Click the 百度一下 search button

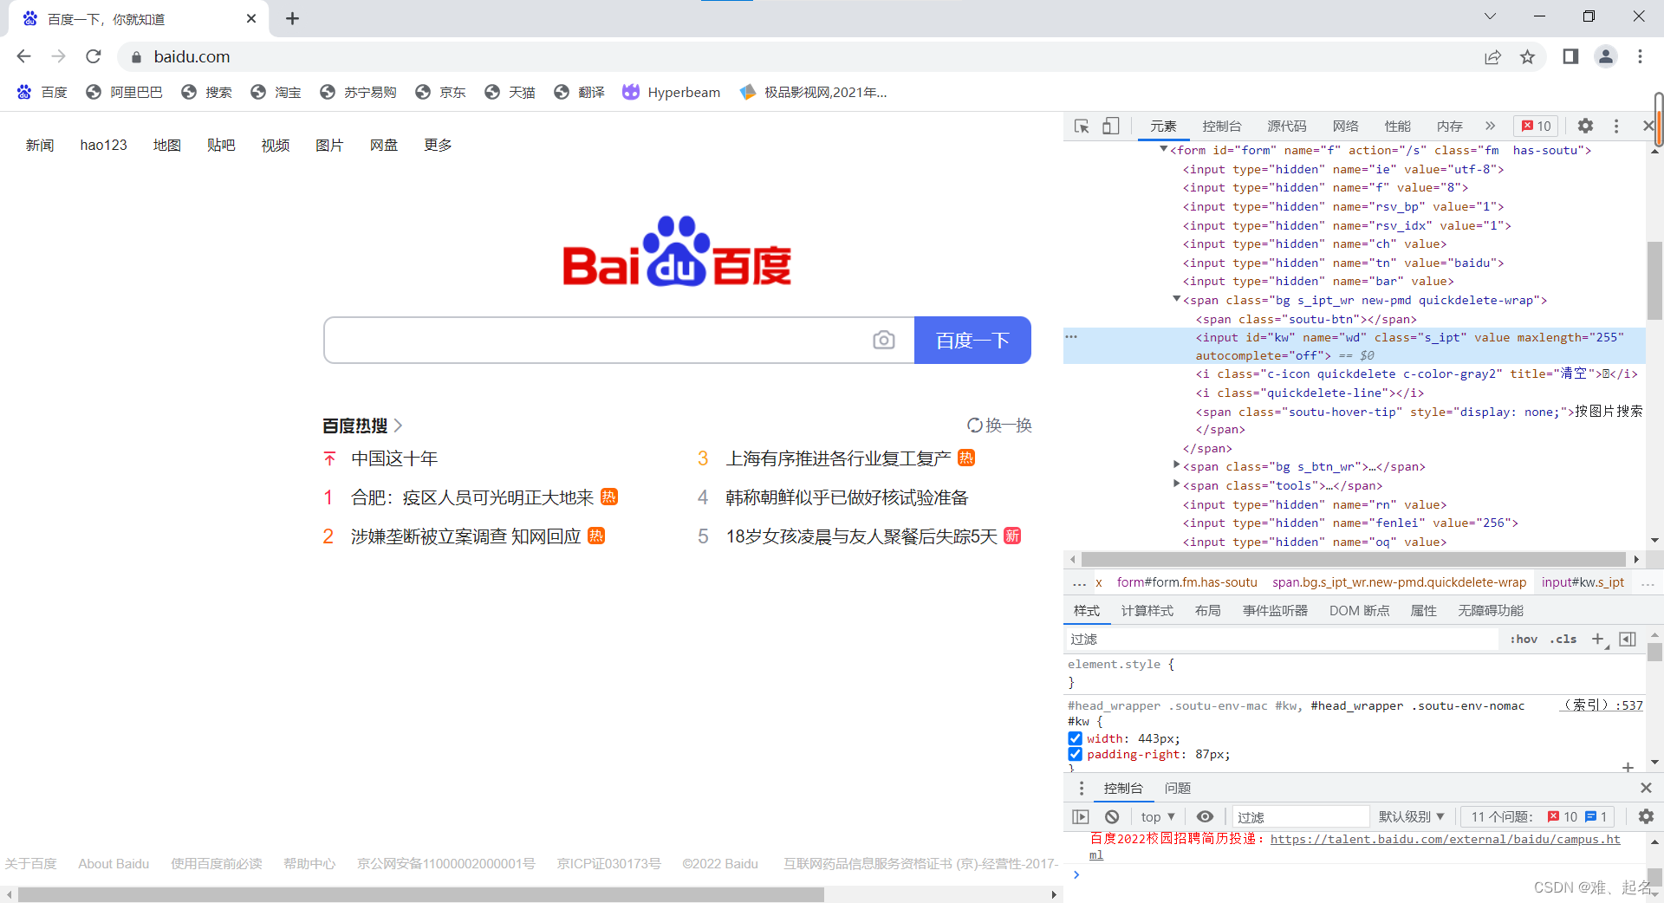(x=972, y=341)
